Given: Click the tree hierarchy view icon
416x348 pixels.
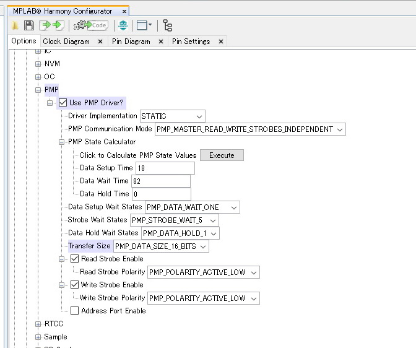Looking at the screenshot, I should [x=167, y=25].
